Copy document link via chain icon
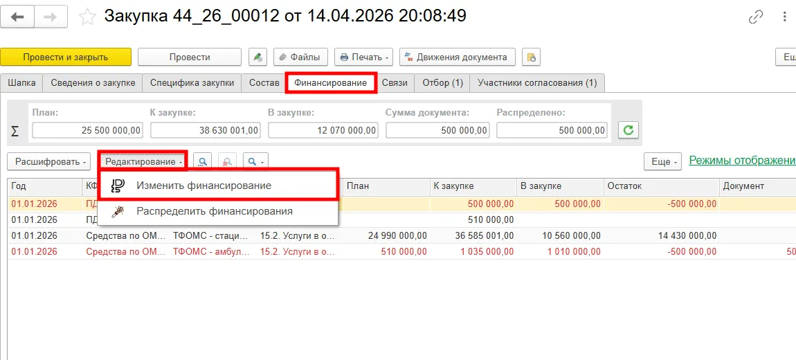Viewport: 796px width, 360px height. tap(756, 17)
